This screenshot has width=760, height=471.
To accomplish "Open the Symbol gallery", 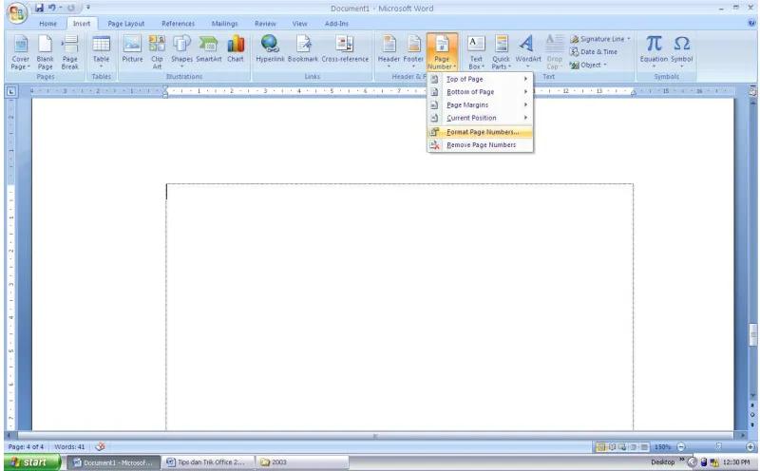I will coord(681,52).
